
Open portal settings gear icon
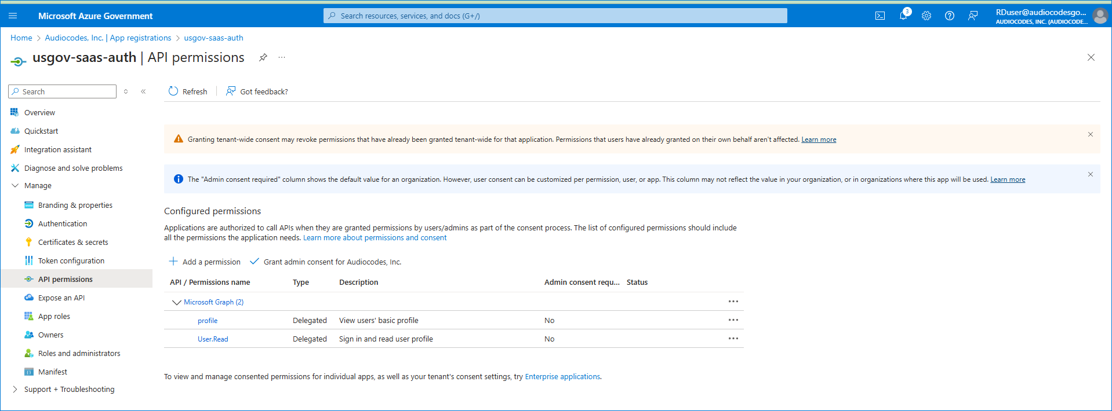point(926,16)
